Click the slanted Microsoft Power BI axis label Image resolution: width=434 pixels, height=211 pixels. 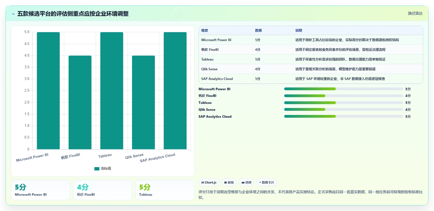point(32,157)
